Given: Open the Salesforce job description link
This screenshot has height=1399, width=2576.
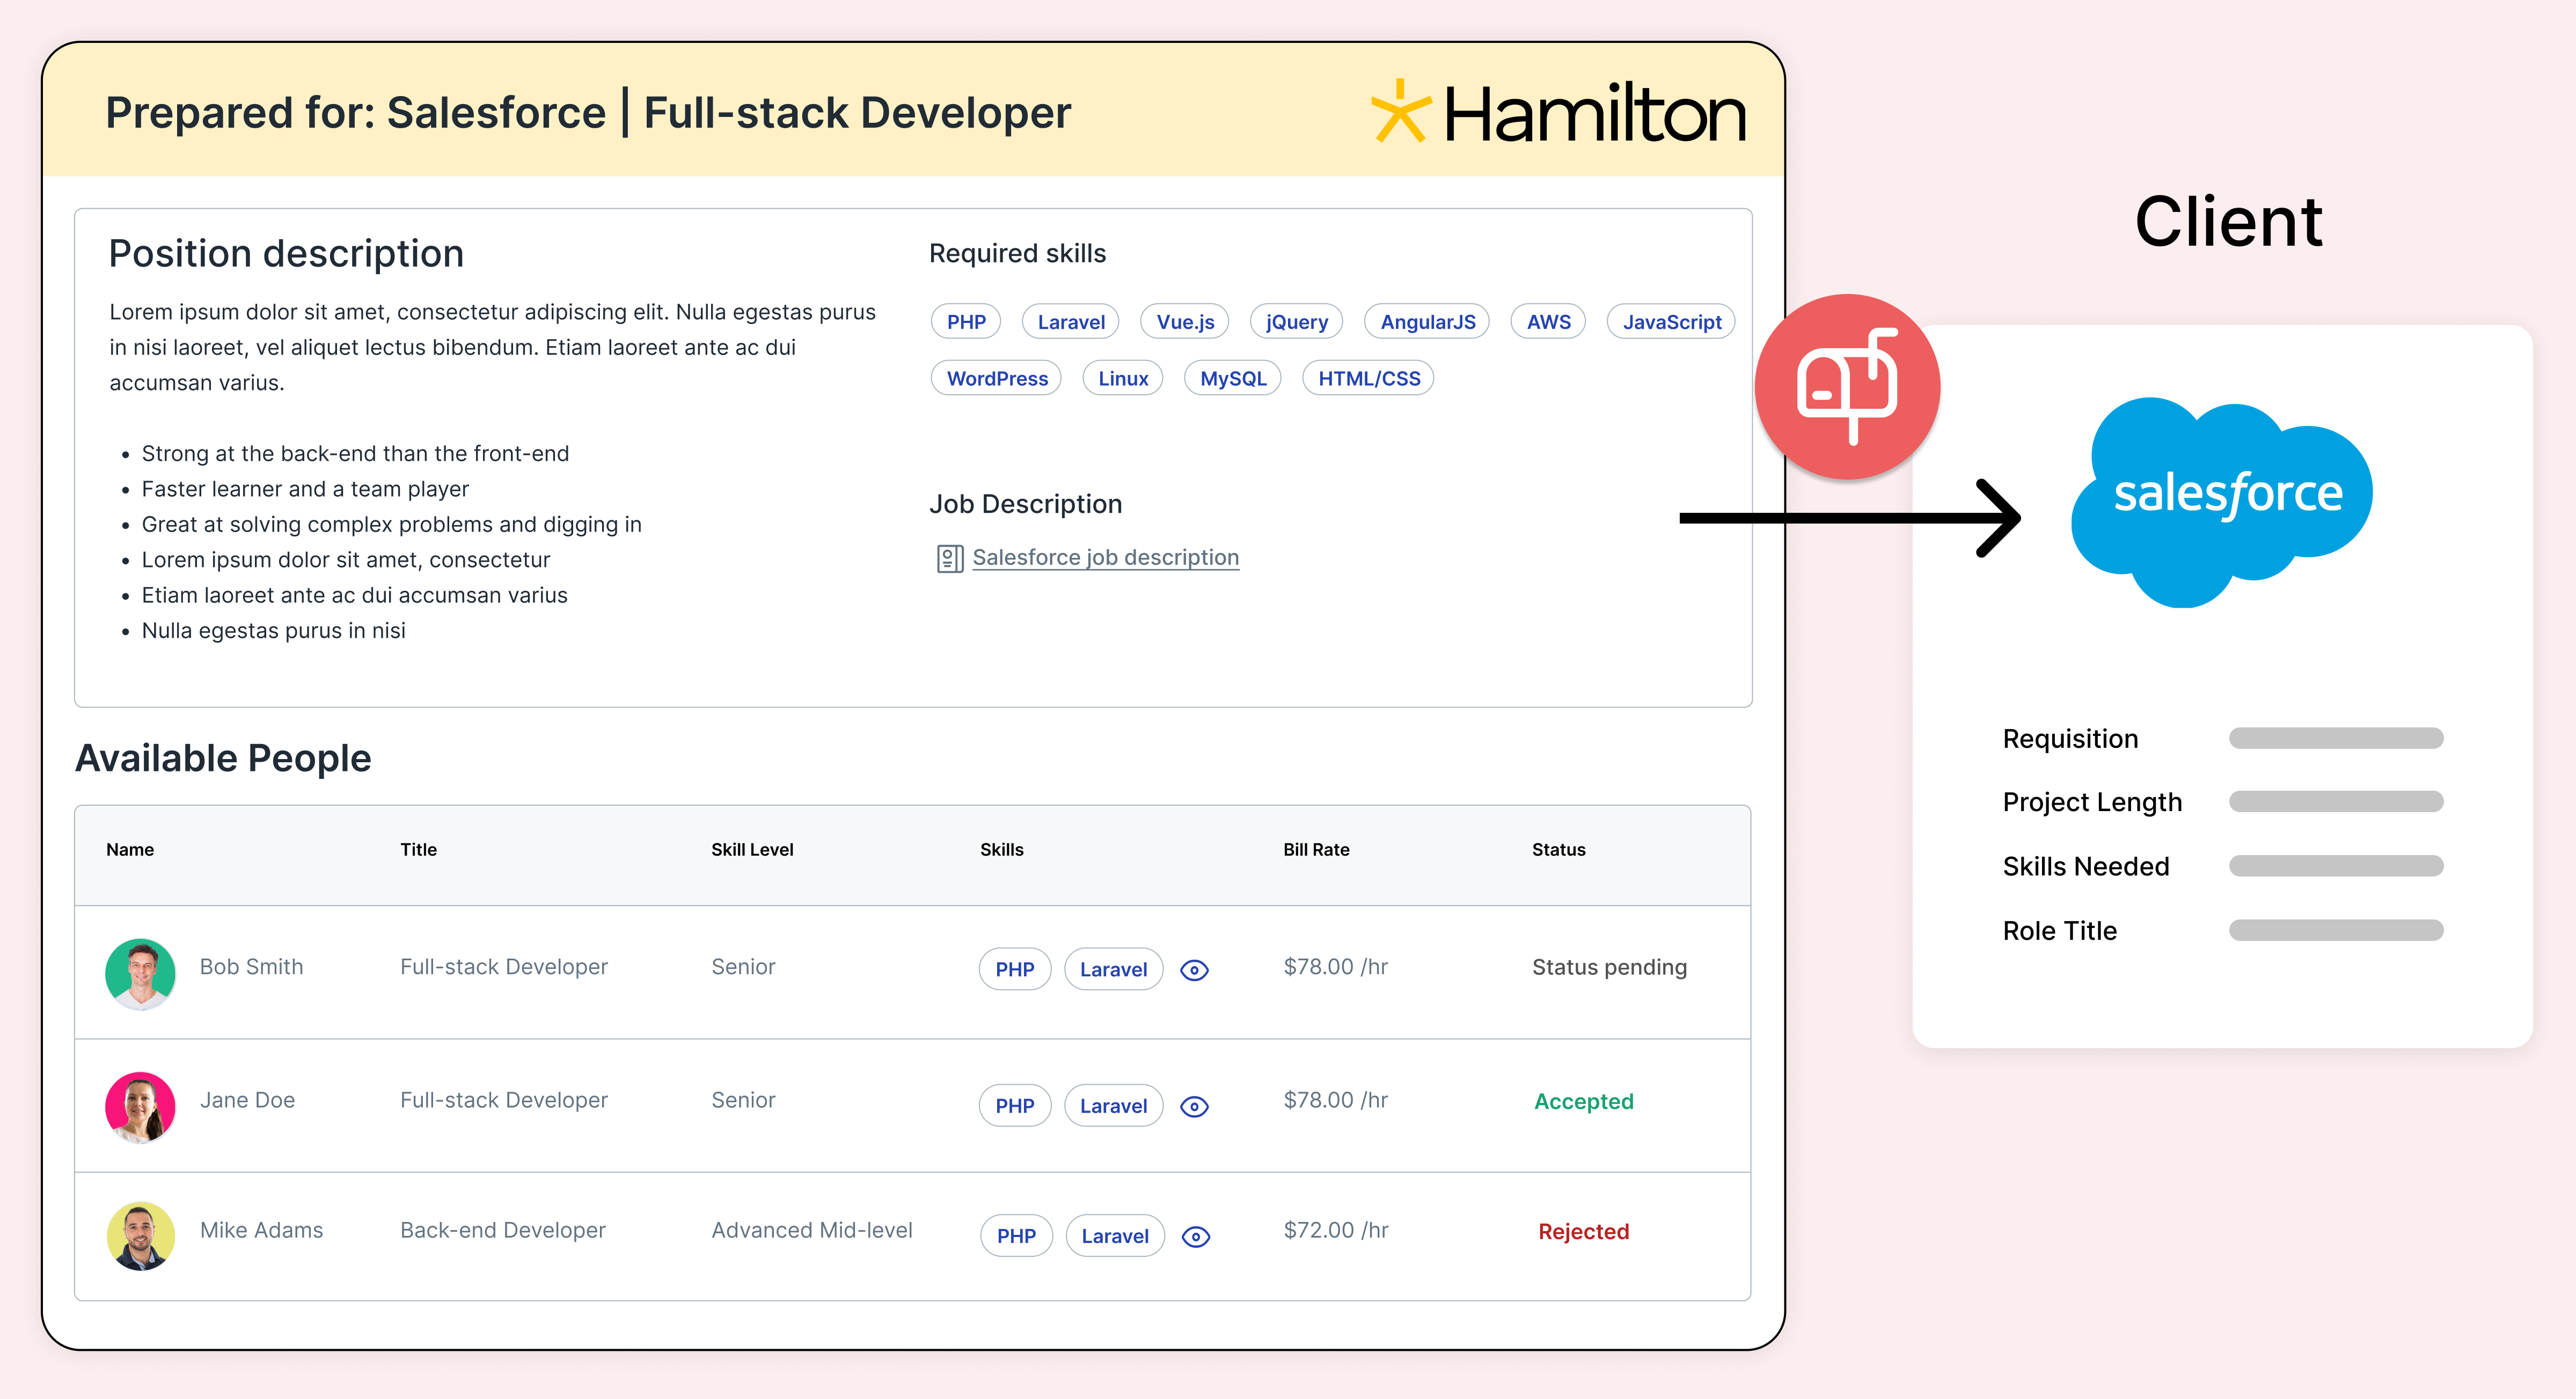Looking at the screenshot, I should pyautogui.click(x=1105, y=557).
